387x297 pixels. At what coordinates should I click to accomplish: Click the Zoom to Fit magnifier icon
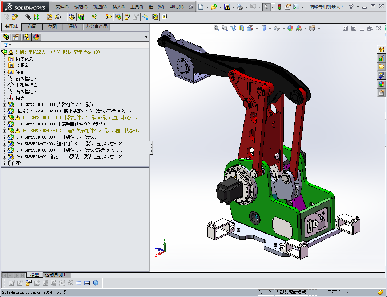pos(217,28)
